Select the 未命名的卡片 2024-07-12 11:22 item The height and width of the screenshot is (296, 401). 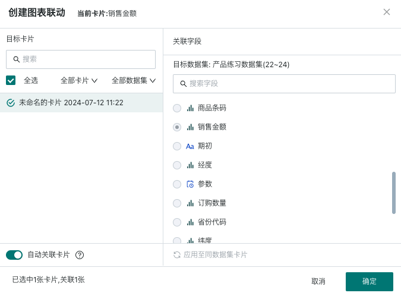[x=81, y=103]
